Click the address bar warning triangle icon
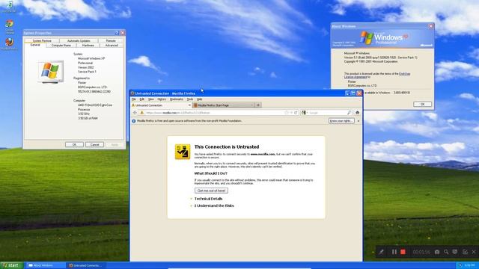This screenshot has width=479, height=269. [x=141, y=113]
